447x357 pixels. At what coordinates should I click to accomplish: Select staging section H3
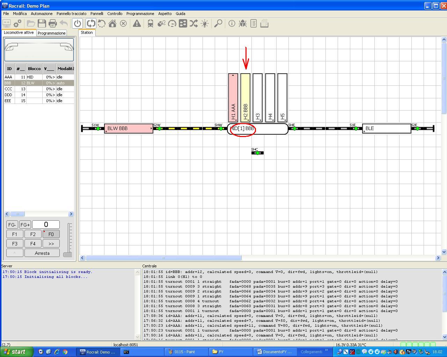click(x=258, y=98)
